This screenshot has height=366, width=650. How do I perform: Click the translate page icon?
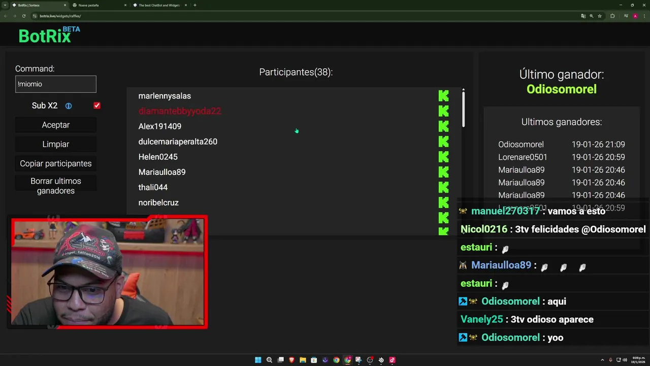[x=583, y=16]
